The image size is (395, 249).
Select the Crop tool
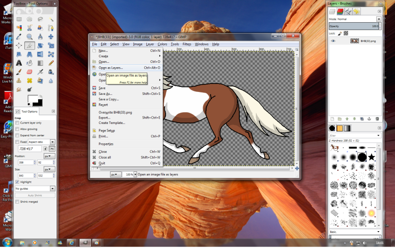[x=30, y=45]
